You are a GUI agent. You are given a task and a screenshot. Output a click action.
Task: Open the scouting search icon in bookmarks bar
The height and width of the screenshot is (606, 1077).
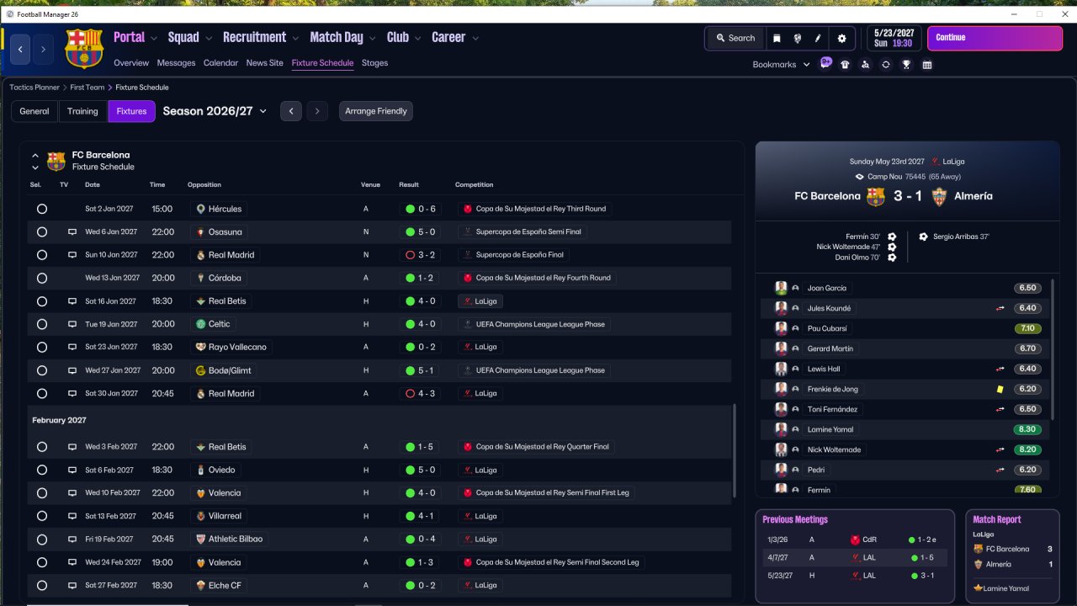(x=865, y=65)
